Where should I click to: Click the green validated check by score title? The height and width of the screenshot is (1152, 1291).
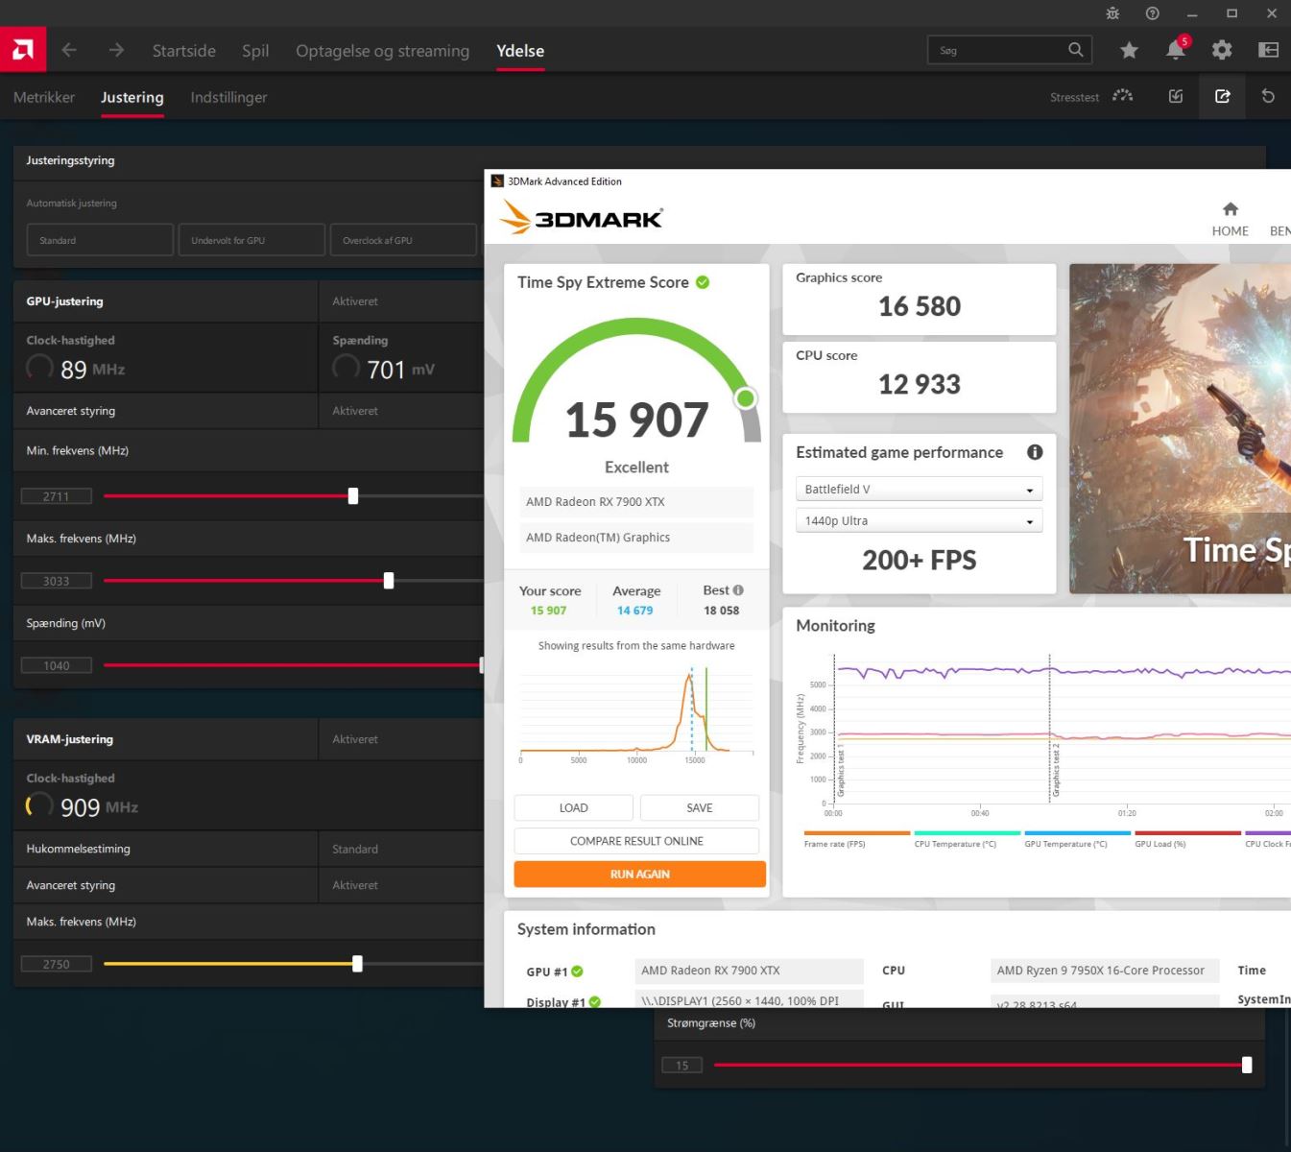pos(703,282)
